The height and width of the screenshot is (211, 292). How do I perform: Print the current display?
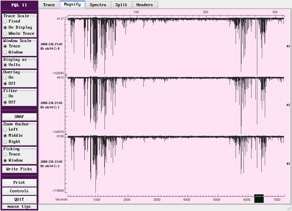[19, 183]
